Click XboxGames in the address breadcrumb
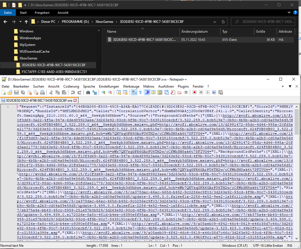This screenshot has height=249, width=301. pos(104,22)
